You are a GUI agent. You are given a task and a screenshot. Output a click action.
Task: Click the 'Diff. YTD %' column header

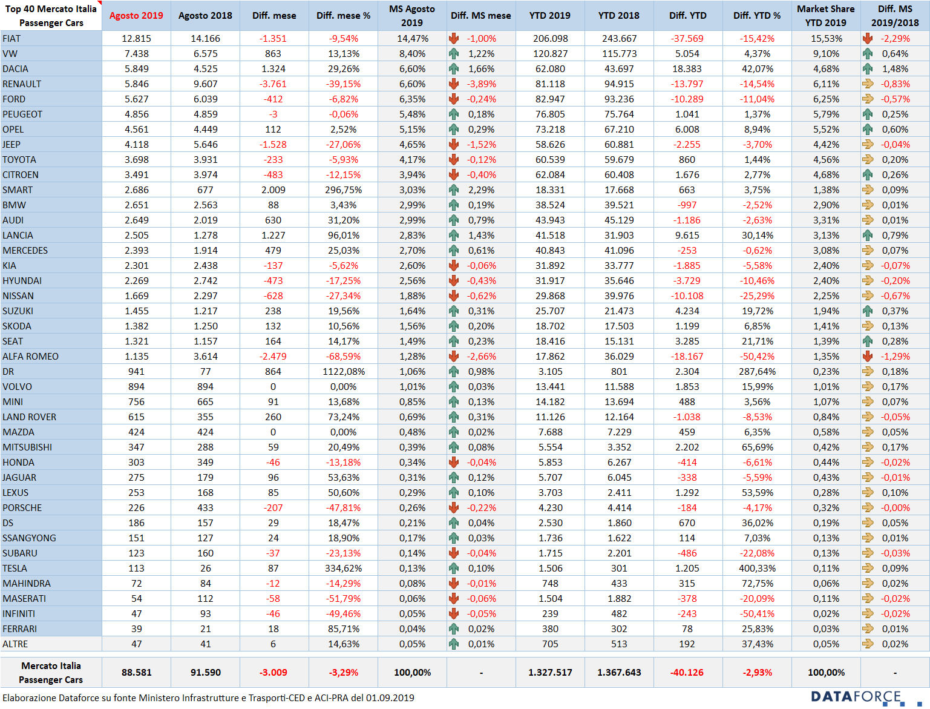point(757,16)
